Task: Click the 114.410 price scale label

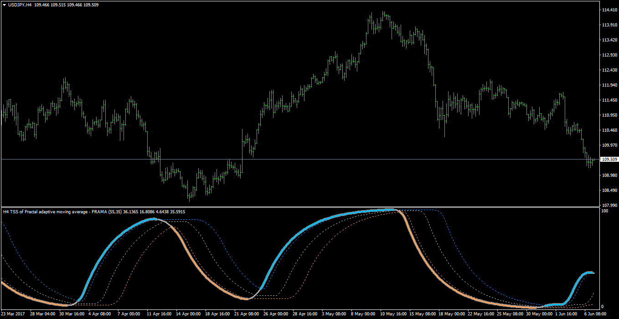Action: [609, 10]
